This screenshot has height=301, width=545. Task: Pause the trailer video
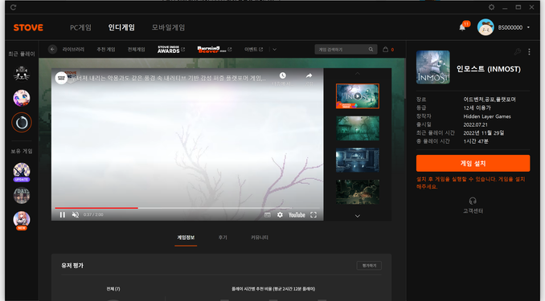[x=63, y=214]
